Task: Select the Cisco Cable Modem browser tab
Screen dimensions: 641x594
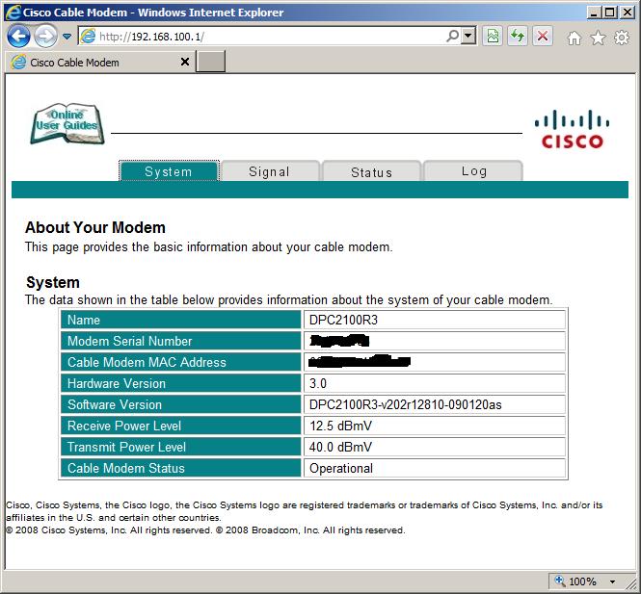Action: (x=100, y=62)
